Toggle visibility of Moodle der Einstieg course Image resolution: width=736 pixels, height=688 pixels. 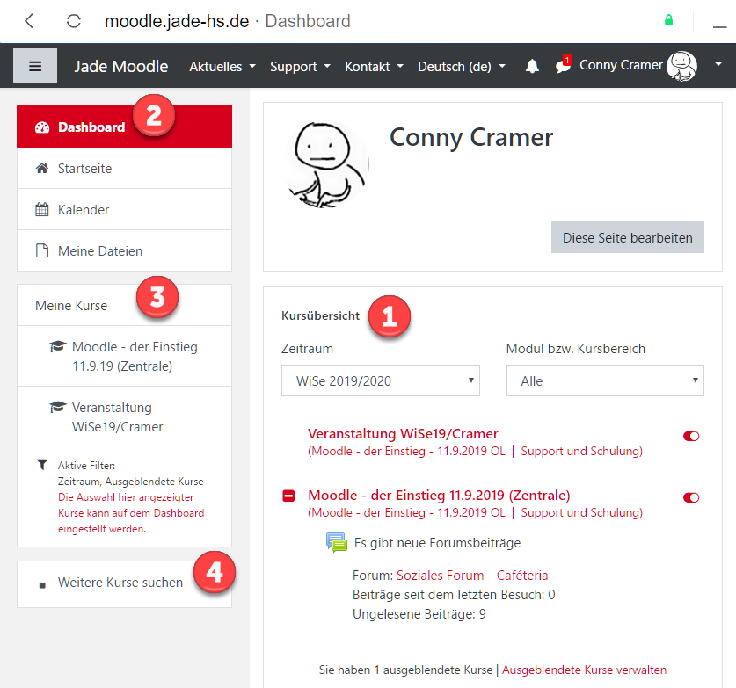pyautogui.click(x=691, y=497)
